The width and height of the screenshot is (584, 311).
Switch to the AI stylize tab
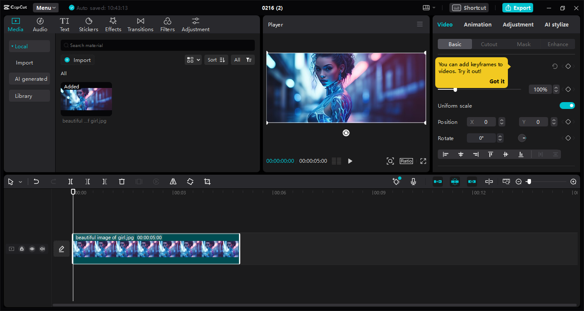click(x=557, y=25)
